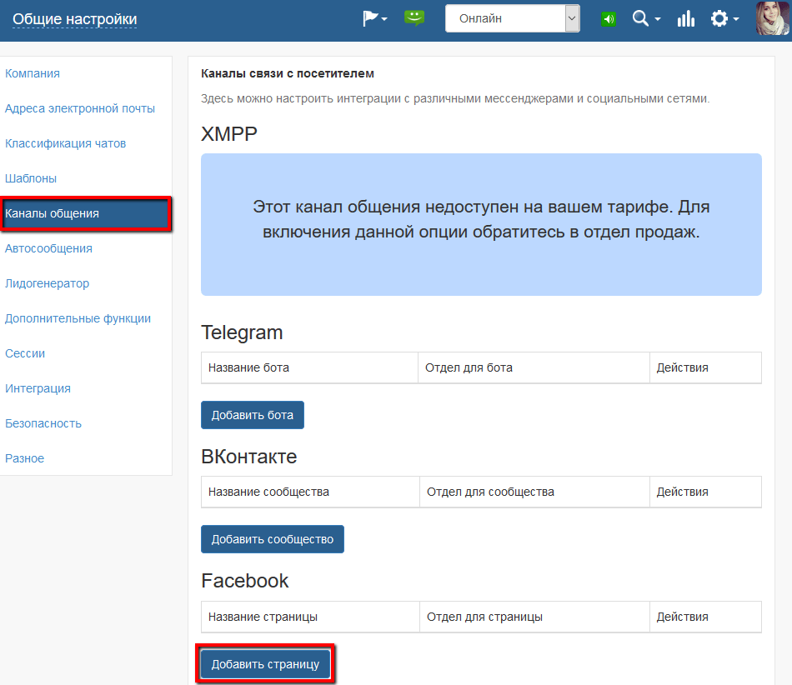This screenshot has height=685, width=792.
Task: Open the Безопасность settings section
Action: point(43,423)
